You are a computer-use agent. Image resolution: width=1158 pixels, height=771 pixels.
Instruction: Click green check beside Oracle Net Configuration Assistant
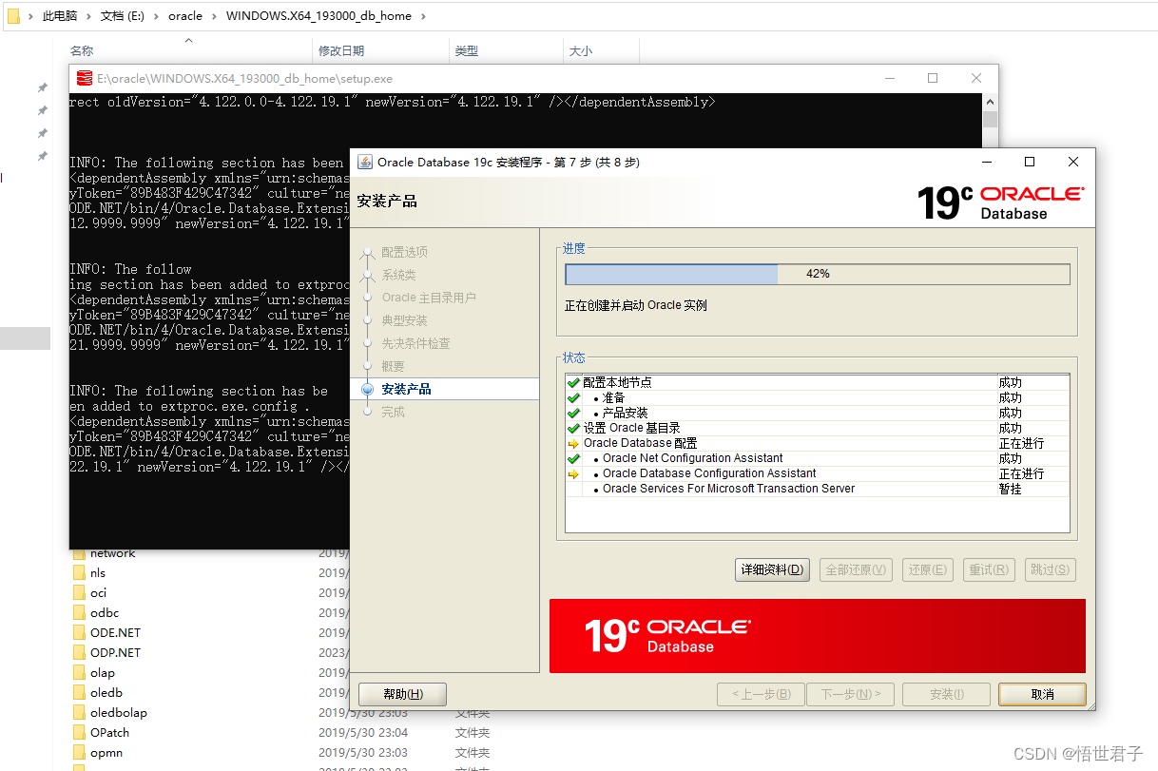pos(573,458)
